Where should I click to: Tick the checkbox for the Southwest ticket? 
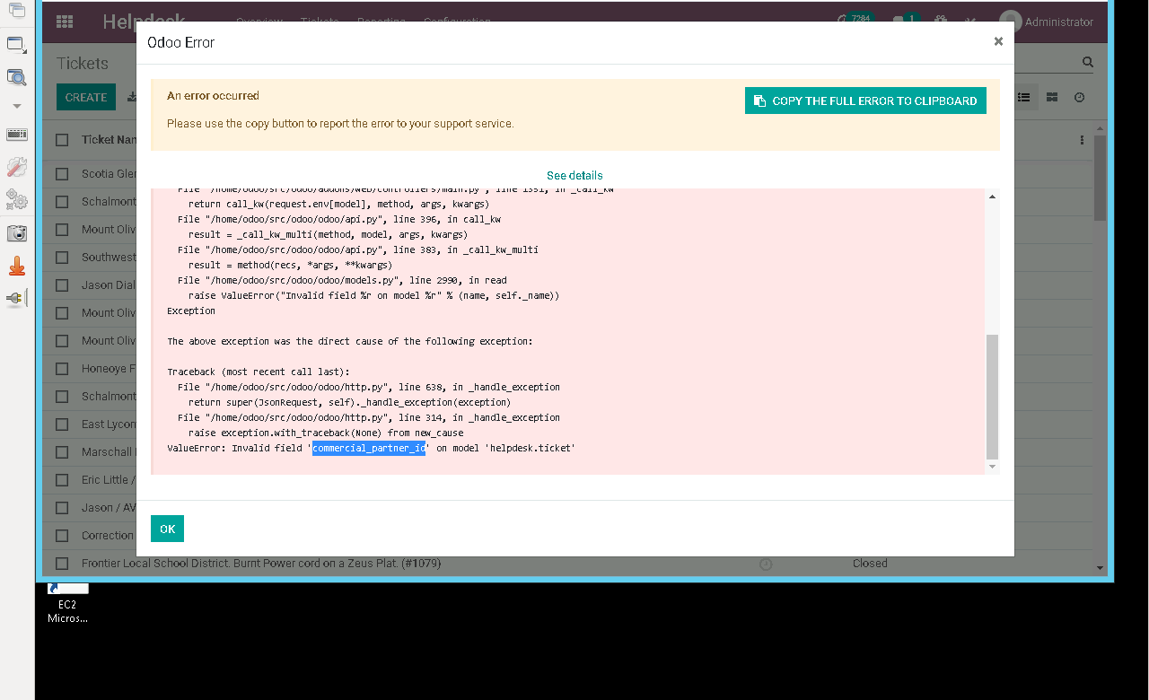pyautogui.click(x=62, y=258)
